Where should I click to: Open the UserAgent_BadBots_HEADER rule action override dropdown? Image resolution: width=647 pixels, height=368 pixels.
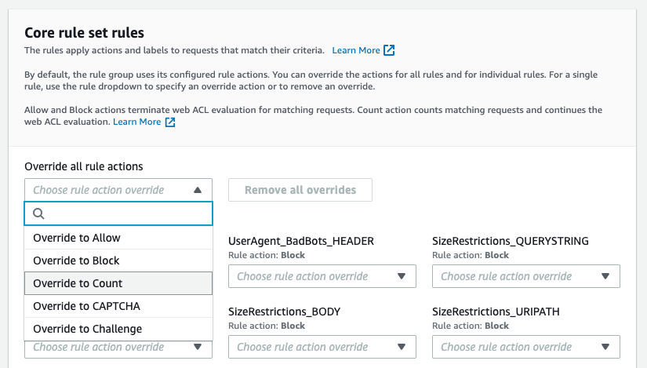322,276
